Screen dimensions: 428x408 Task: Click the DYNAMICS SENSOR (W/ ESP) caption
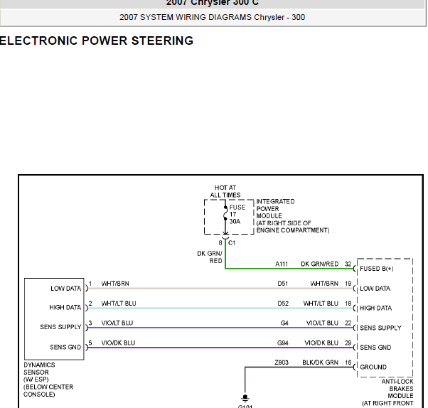tap(48, 380)
